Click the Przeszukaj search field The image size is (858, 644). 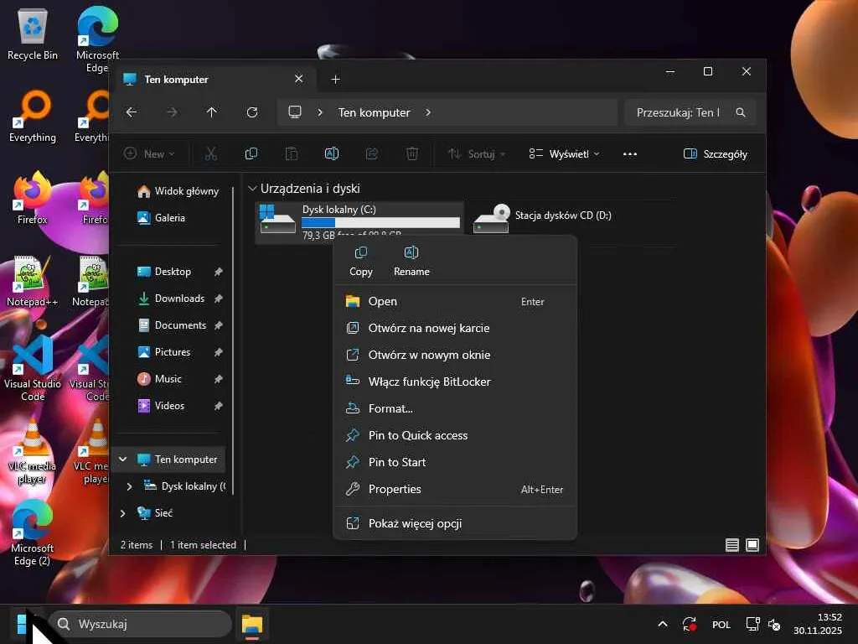(x=679, y=112)
